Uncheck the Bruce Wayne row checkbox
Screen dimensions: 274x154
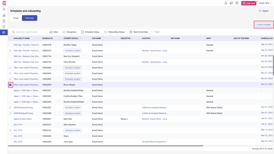coord(10,85)
